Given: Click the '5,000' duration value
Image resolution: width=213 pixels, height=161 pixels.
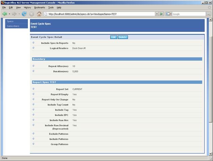Looking at the screenshot, I should point(75,71).
